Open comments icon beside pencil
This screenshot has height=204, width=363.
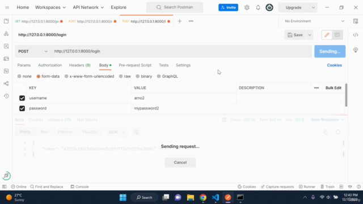point(337,35)
